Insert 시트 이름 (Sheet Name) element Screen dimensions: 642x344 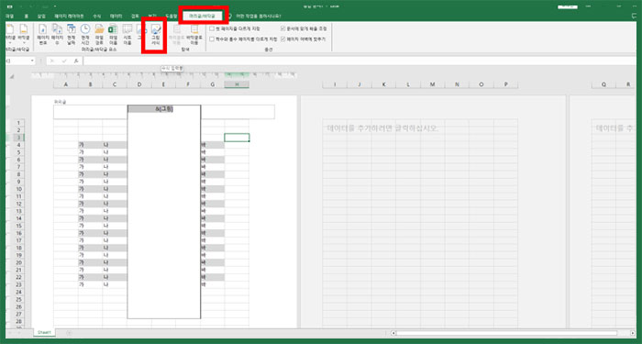tap(127, 34)
